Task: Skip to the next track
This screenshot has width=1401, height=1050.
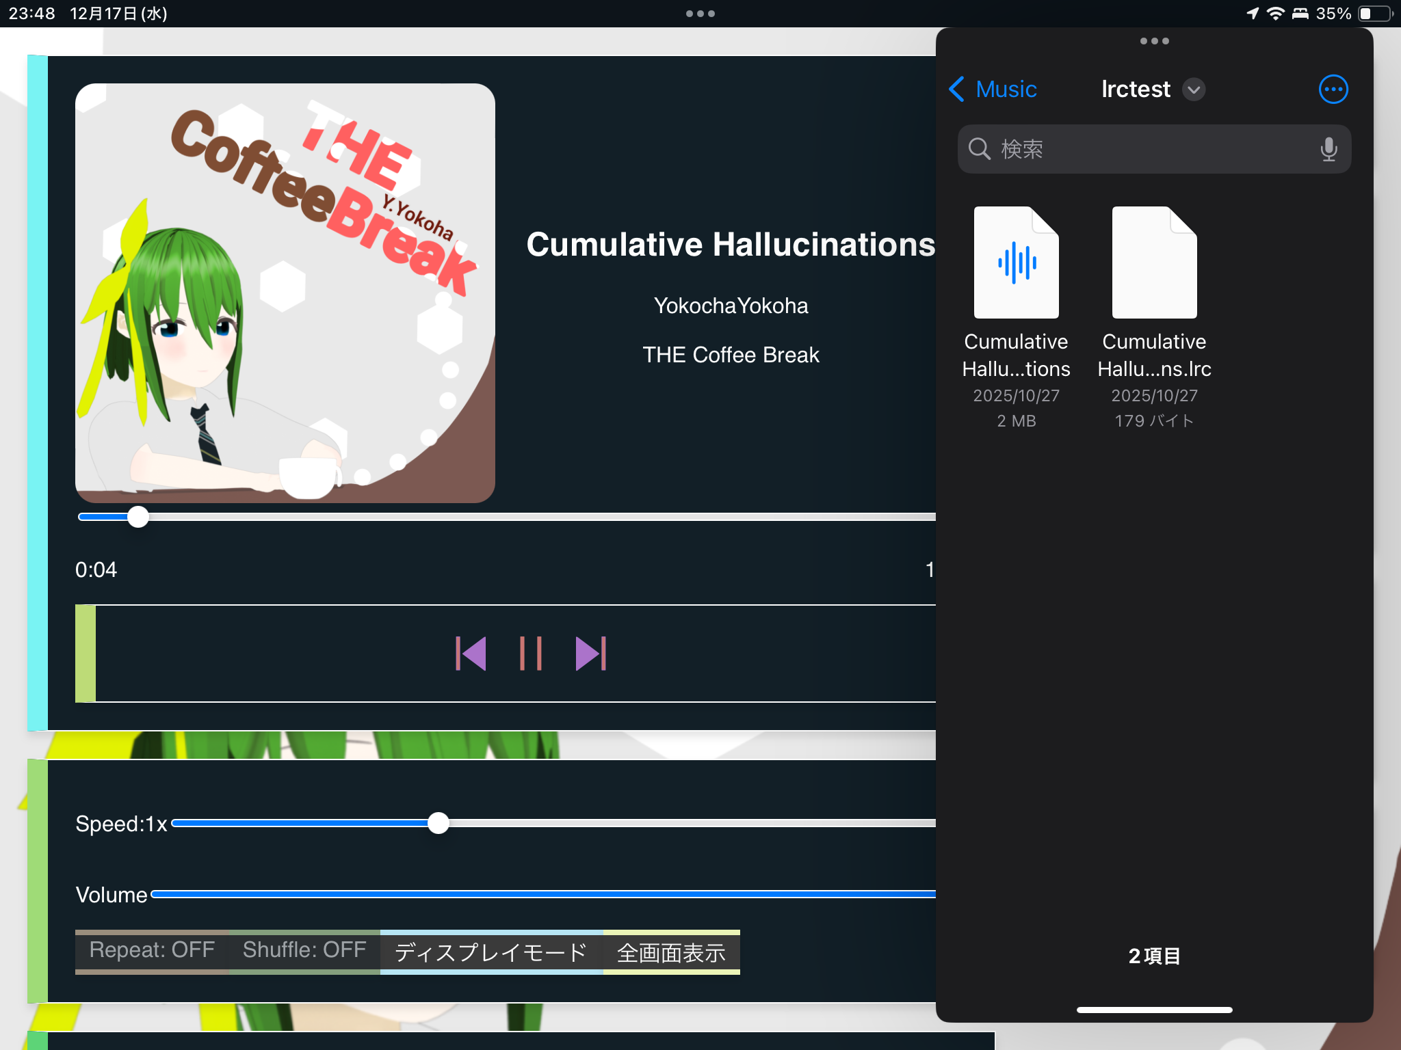Action: [x=590, y=654]
